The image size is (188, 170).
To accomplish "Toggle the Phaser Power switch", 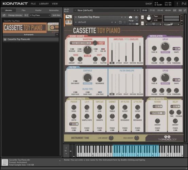I will (x=74, y=130).
